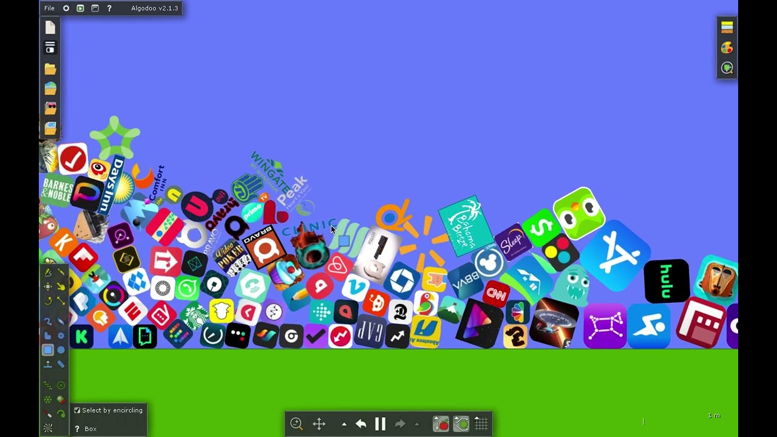Select the Box tool
Image resolution: width=777 pixels, height=437 pixels.
click(x=48, y=350)
